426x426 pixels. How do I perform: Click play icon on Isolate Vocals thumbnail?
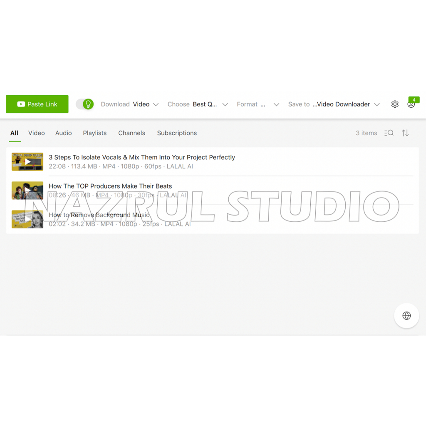pyautogui.click(x=27, y=162)
